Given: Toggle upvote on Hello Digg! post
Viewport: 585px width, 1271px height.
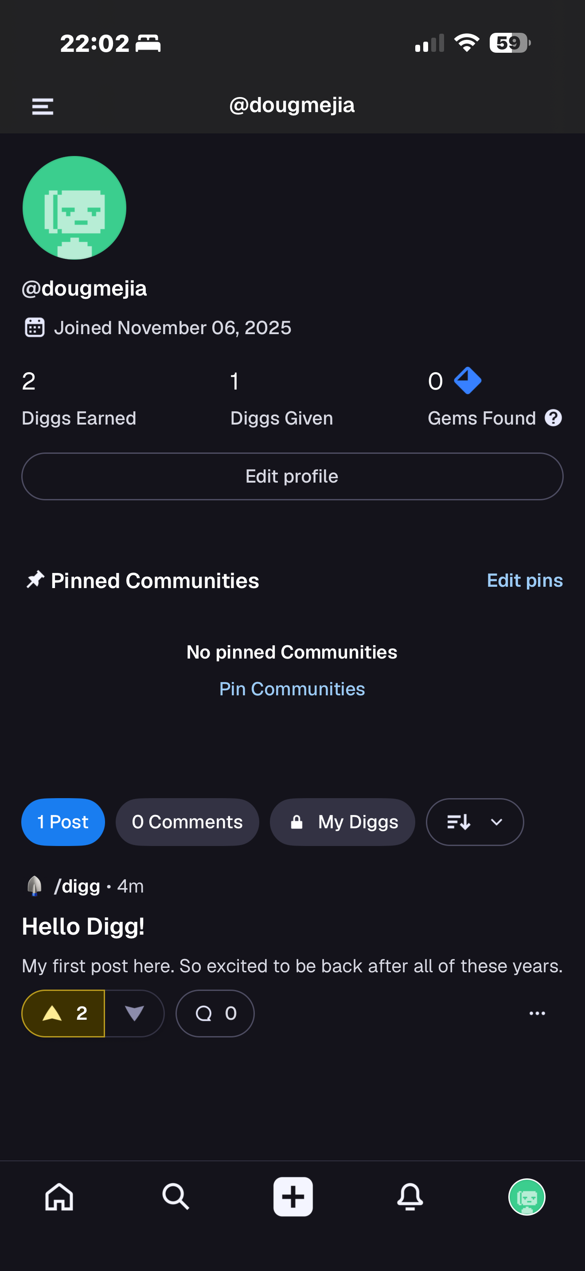Looking at the screenshot, I should (63, 1014).
